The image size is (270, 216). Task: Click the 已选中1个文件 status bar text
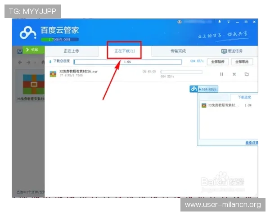(31, 192)
